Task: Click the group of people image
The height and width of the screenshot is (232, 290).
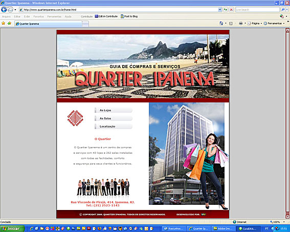Action: (103, 187)
